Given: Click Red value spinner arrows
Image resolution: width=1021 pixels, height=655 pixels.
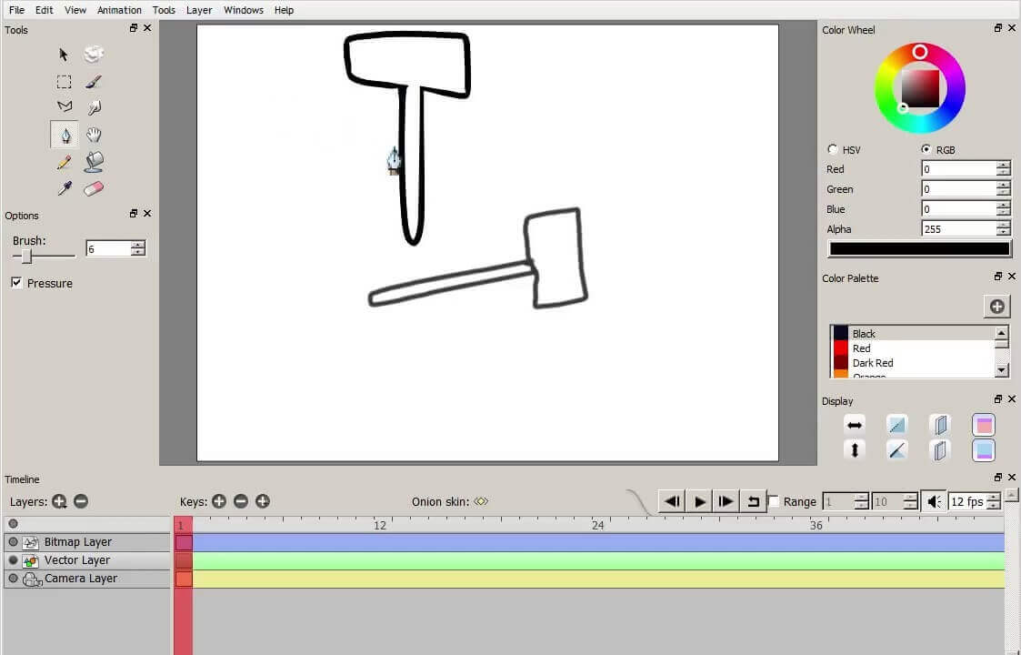Looking at the screenshot, I should [1003, 169].
